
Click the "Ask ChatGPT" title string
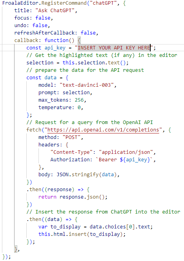(x=55, y=11)
